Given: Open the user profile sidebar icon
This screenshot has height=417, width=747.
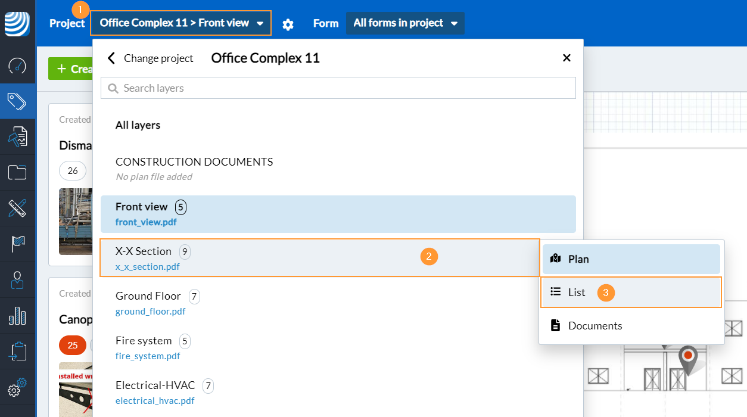Looking at the screenshot, I should click(17, 280).
